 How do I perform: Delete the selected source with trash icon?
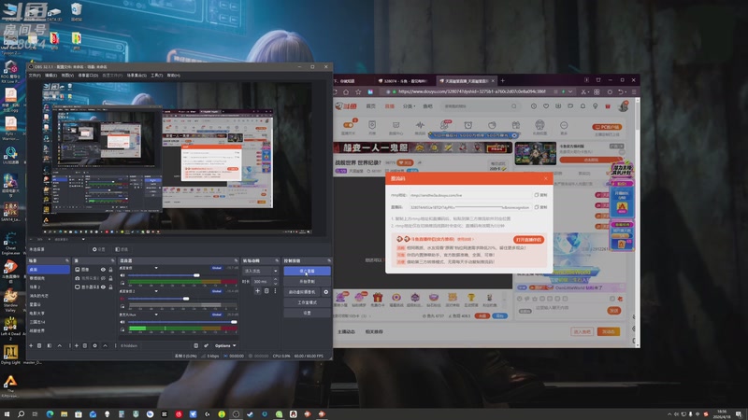pos(85,345)
